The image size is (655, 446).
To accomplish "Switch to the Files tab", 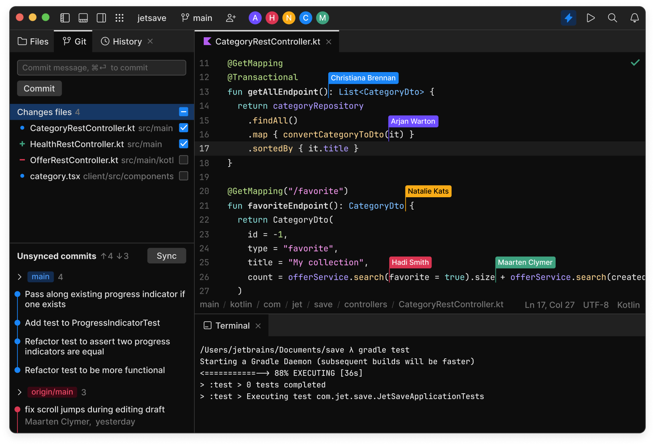I will [33, 41].
